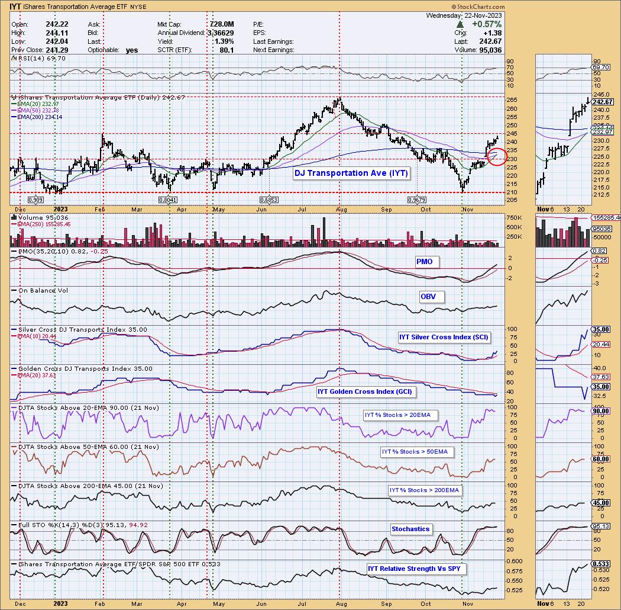Screen dimensions: 621x610
Task: Click the 0.82 PMO tag in zoom panel
Action: [x=599, y=251]
